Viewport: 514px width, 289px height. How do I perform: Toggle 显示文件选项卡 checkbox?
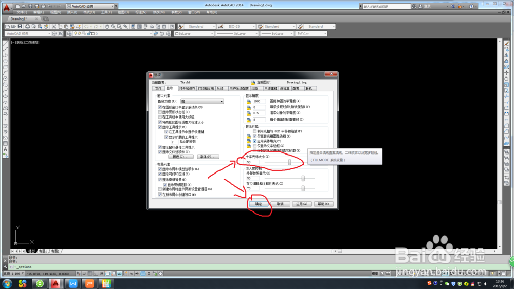(160, 152)
